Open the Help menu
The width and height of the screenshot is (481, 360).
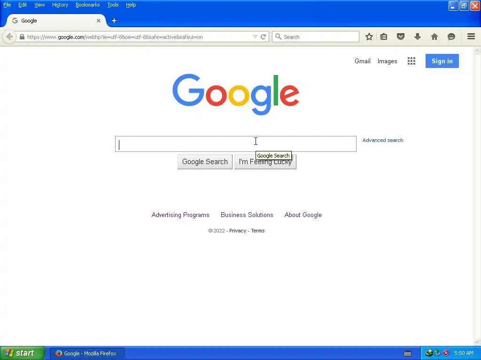click(x=131, y=5)
